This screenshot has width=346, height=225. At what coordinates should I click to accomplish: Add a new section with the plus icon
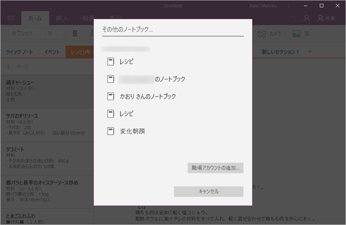click(x=310, y=52)
